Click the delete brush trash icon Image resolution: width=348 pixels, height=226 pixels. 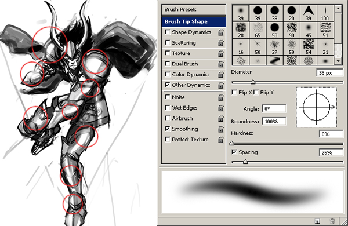pos(332,221)
